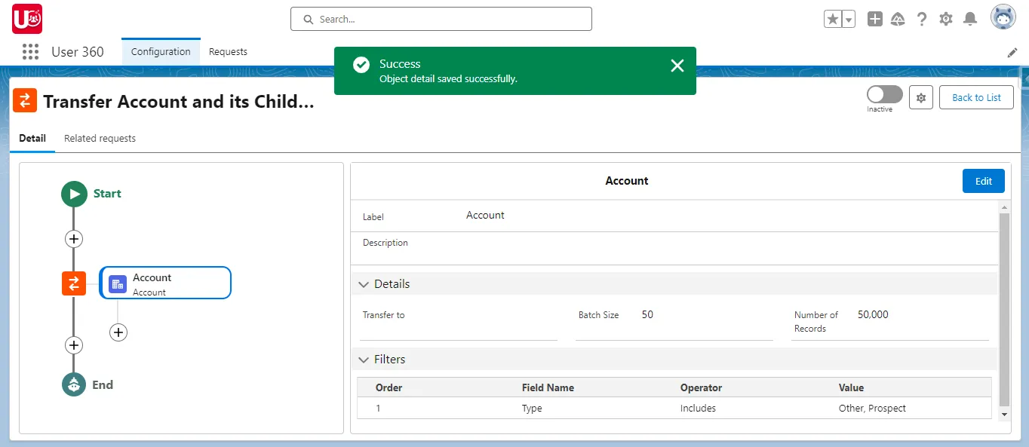1029x447 pixels.
Task: Open the Requests tab
Action: click(228, 51)
